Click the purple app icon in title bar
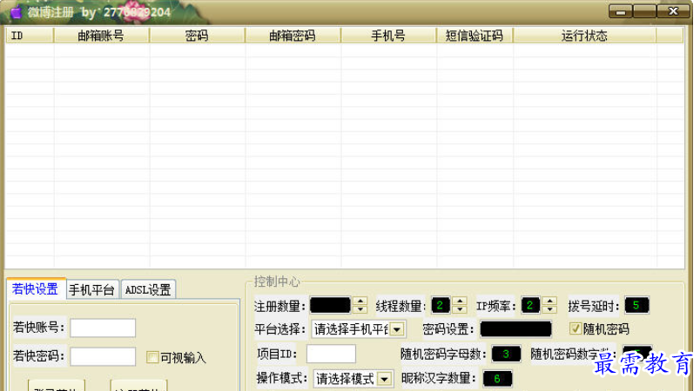Screen dimensions: 700x391 16,12
